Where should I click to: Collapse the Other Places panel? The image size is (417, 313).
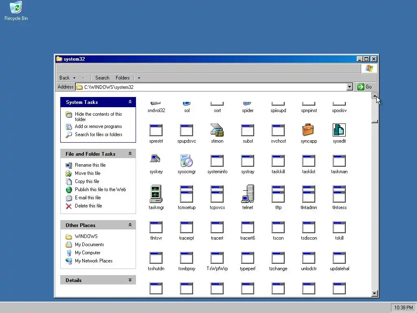[x=130, y=225]
